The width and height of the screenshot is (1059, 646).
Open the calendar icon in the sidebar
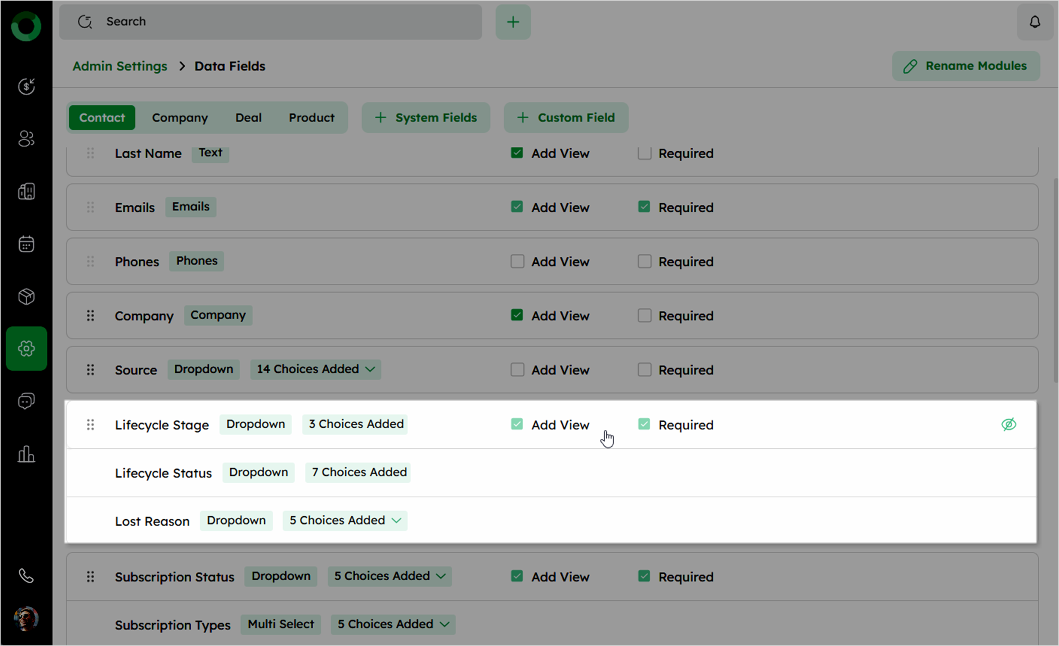(26, 244)
